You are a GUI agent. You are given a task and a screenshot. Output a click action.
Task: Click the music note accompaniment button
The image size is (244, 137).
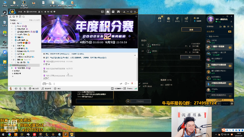[x=46, y=89]
